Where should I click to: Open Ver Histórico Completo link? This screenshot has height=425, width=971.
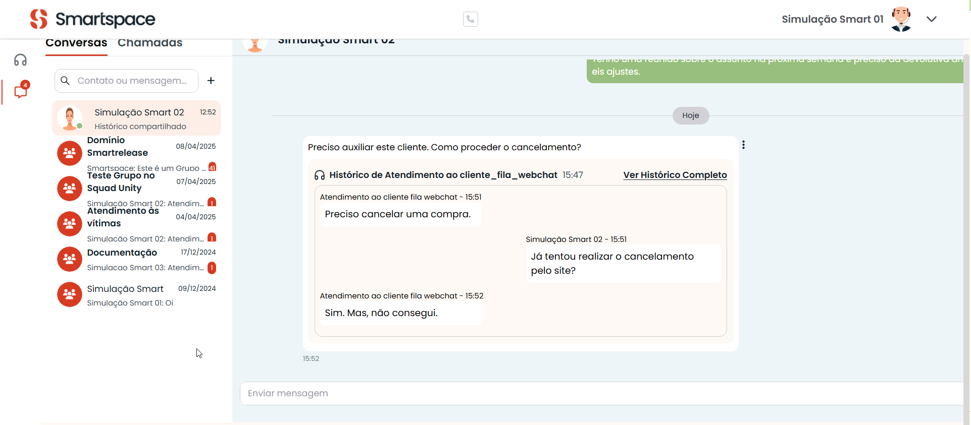point(675,175)
